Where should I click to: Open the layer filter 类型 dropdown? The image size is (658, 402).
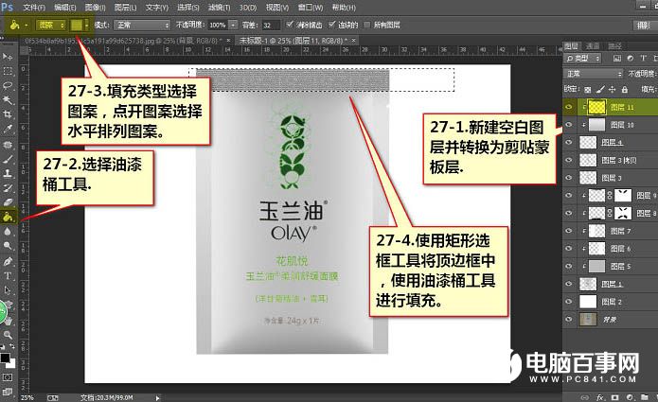(x=583, y=59)
